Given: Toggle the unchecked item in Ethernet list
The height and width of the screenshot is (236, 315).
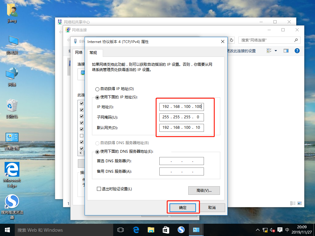Looking at the screenshot, I should click(82, 136).
